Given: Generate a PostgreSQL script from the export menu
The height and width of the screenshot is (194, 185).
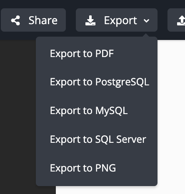Looking at the screenshot, I should pyautogui.click(x=100, y=82).
